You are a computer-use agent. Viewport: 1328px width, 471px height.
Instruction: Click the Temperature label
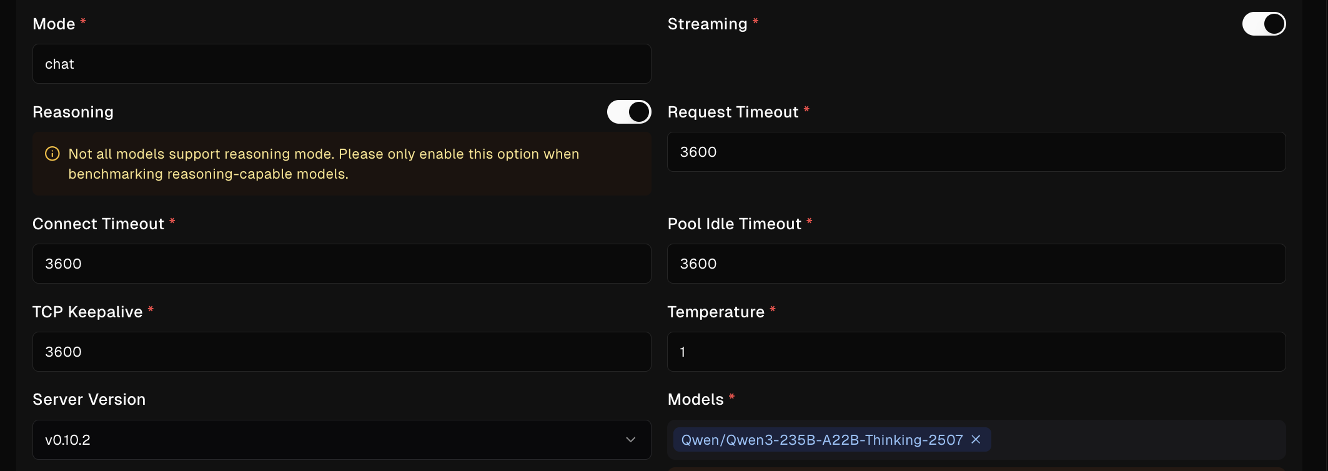[x=716, y=312]
